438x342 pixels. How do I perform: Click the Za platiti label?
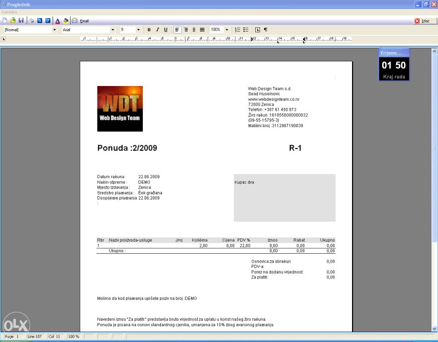[260, 277]
